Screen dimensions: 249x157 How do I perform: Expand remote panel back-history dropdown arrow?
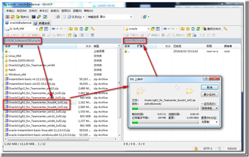point(169,29)
